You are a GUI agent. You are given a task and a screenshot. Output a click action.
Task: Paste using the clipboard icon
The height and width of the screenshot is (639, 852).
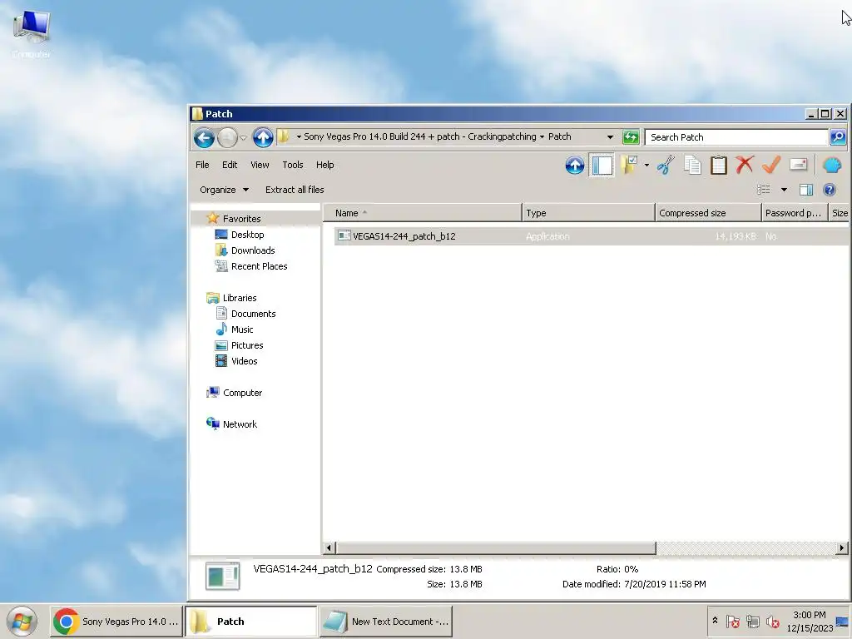(x=718, y=165)
